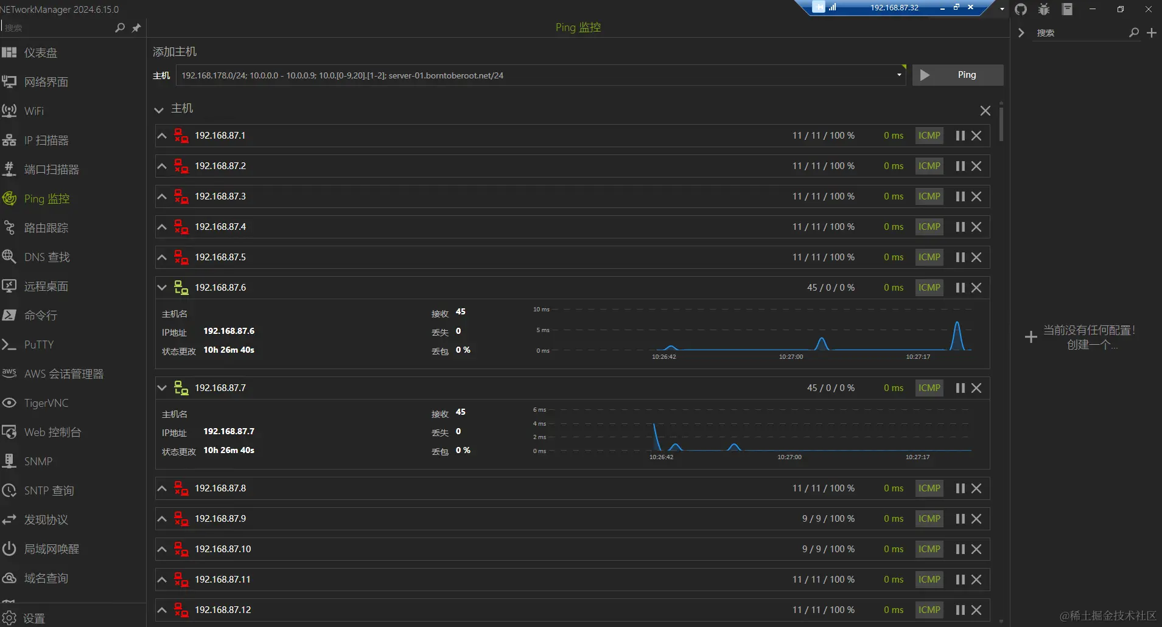Open 设置 at bottom of sidebar

click(x=34, y=618)
